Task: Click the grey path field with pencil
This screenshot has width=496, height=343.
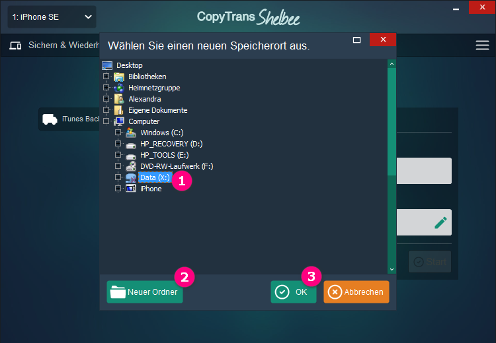Action: 424,222
